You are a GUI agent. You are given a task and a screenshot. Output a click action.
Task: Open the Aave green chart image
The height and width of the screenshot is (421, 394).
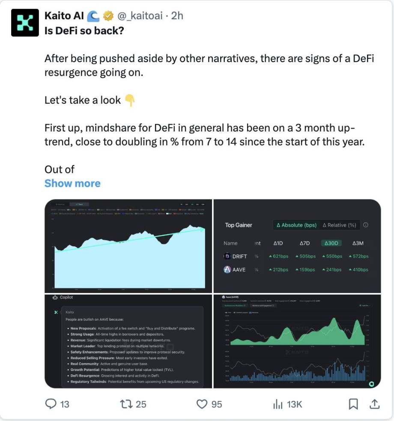coord(297,341)
